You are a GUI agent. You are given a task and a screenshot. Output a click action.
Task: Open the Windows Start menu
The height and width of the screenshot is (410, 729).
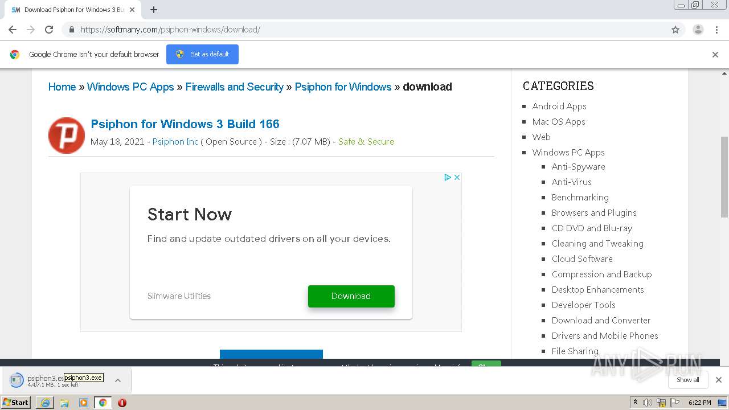point(16,403)
